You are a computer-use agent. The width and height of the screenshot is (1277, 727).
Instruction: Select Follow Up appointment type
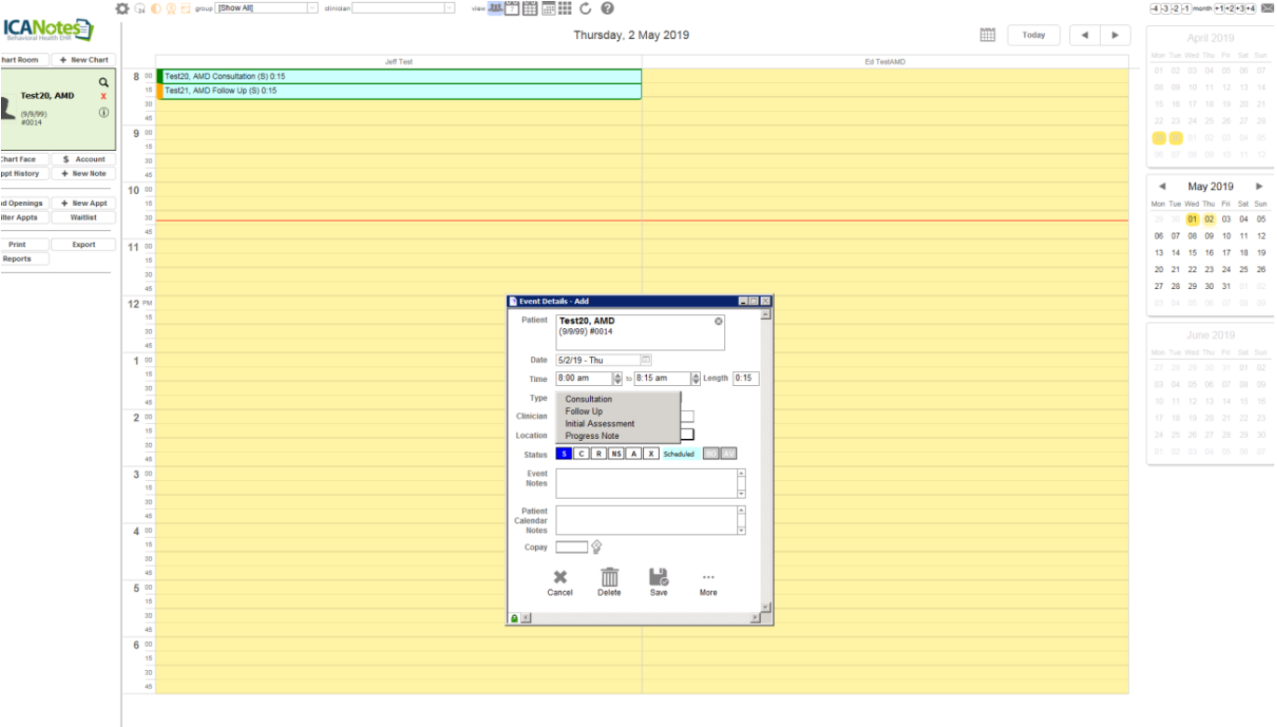[584, 411]
